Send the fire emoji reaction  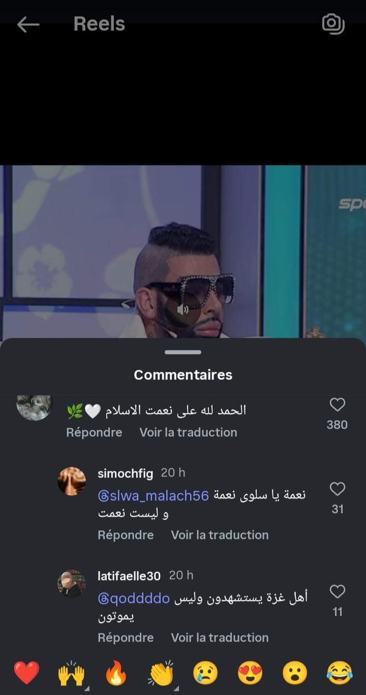(x=116, y=673)
